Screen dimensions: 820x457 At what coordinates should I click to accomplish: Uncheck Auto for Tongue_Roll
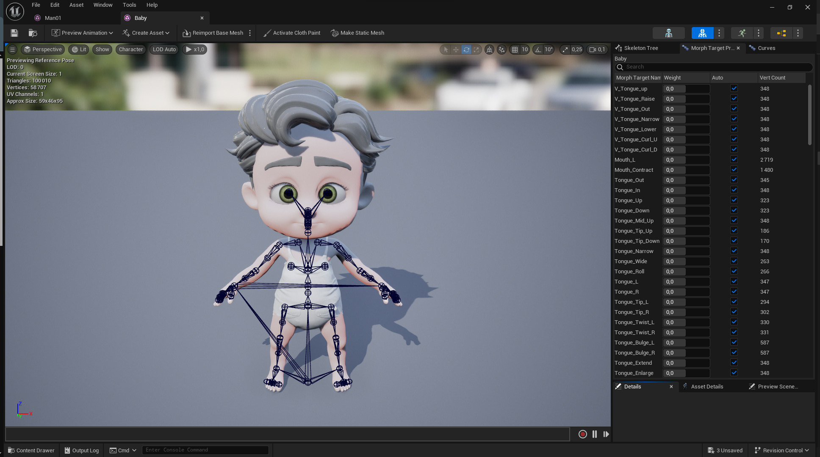(734, 271)
